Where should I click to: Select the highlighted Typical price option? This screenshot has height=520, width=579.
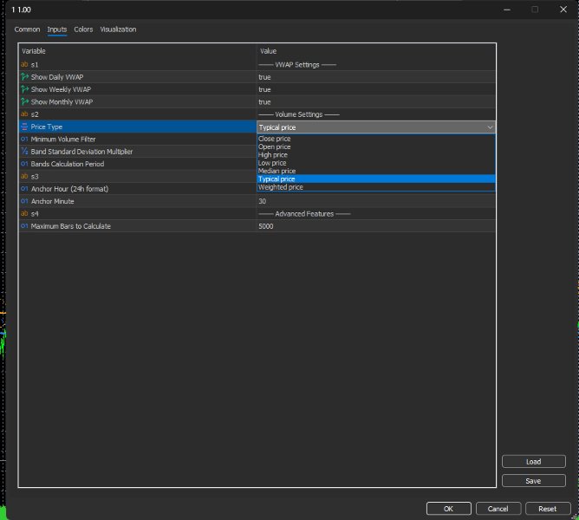point(376,179)
